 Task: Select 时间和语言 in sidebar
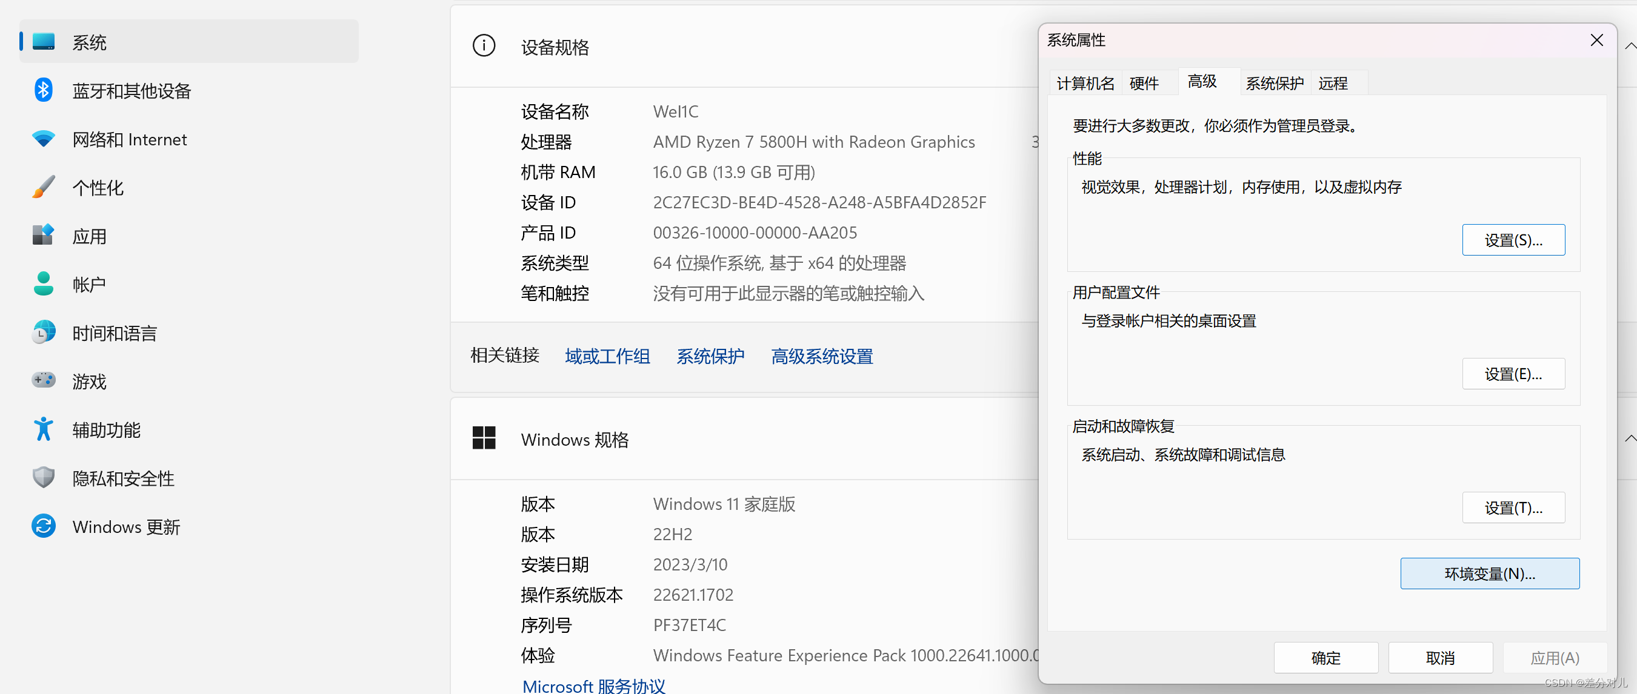click(188, 332)
